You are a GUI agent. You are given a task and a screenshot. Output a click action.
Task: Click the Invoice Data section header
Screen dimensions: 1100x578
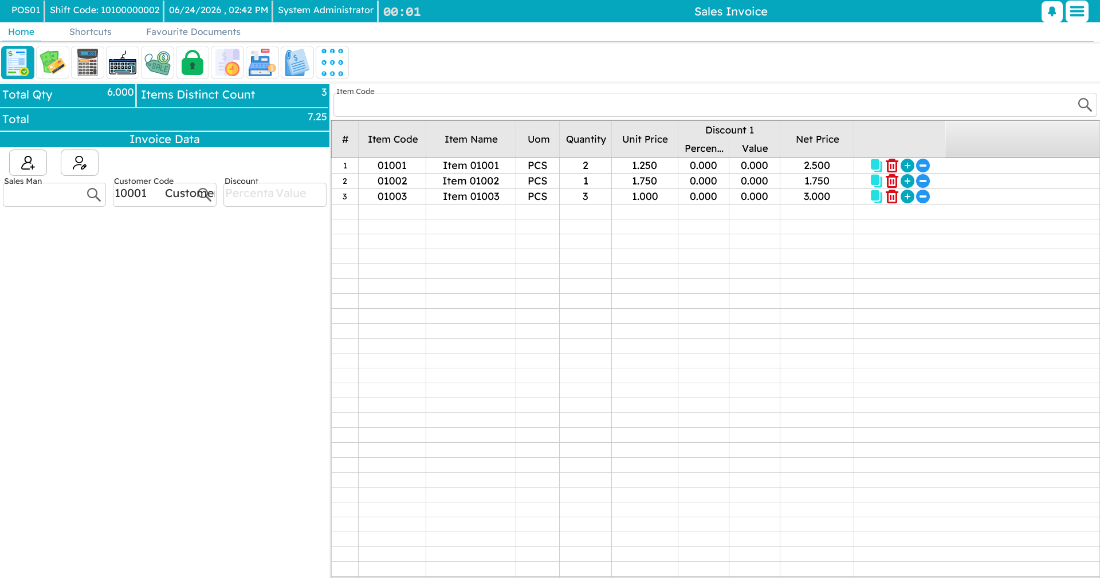[x=164, y=139]
